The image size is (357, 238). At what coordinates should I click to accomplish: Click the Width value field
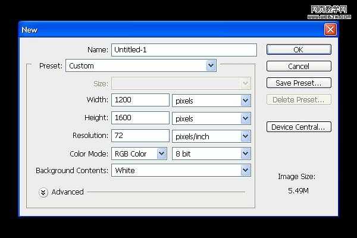tap(140, 101)
